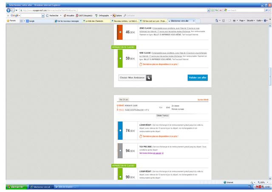Click the Options wrench in Google toolbar
Viewport: 272px width, 192px height.
(113, 15)
